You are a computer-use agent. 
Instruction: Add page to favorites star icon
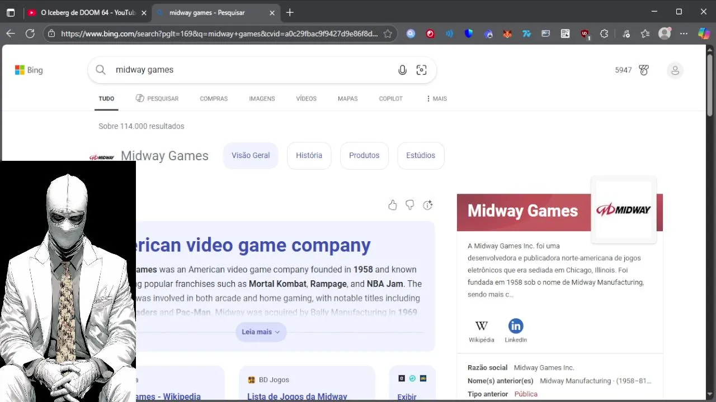[388, 33]
